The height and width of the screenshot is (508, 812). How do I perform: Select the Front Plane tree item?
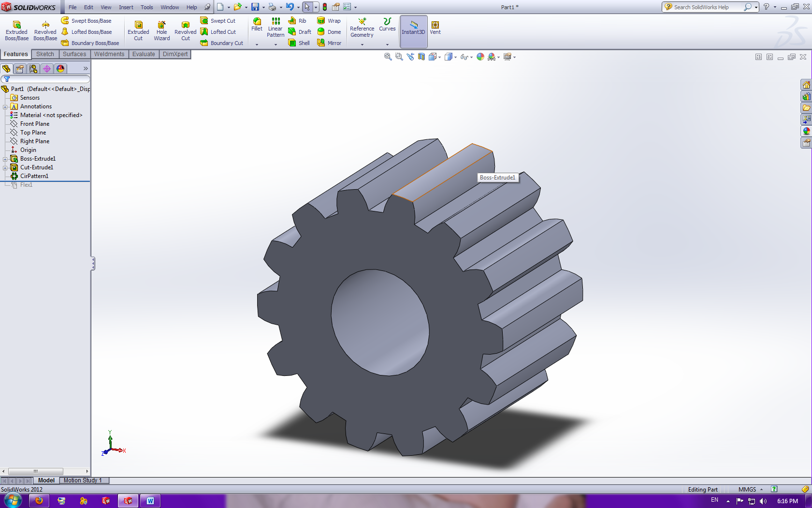(x=35, y=124)
